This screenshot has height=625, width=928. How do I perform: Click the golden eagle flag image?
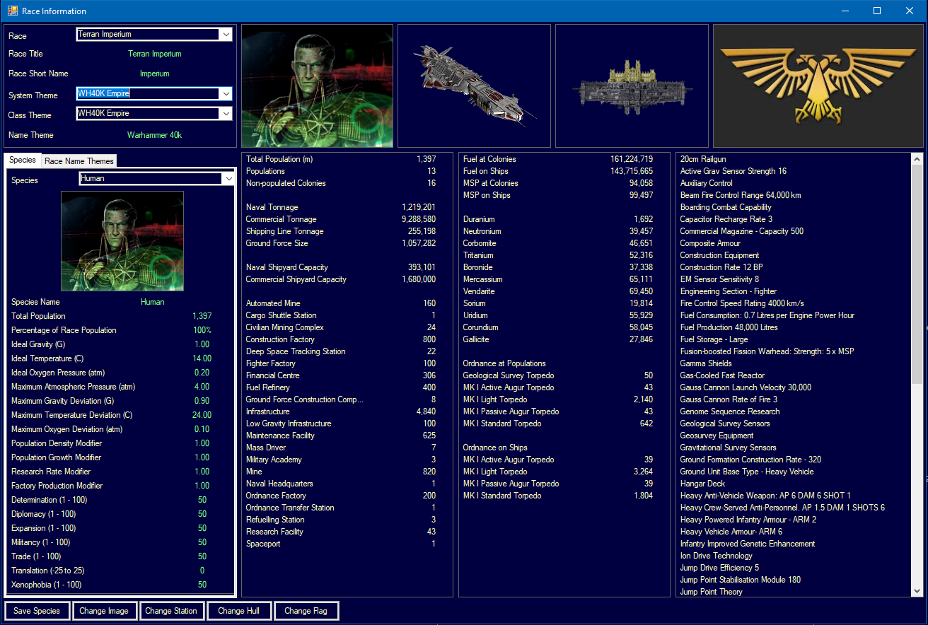coord(818,86)
